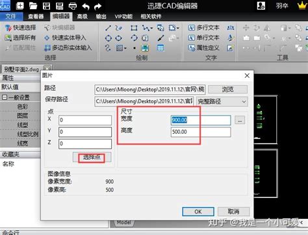Confirm the dialog with OK
The height and width of the screenshot is (235, 308).
tap(198, 212)
